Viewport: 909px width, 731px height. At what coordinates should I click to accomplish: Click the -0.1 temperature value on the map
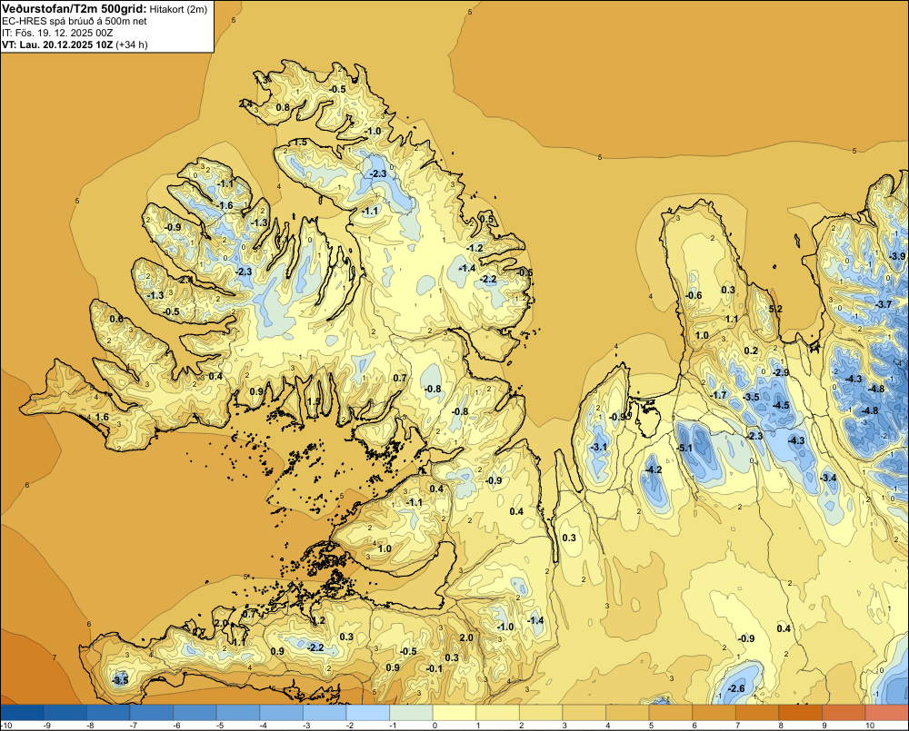pos(435,668)
